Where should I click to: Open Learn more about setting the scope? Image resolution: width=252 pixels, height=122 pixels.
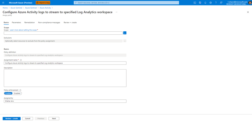[x=23, y=30]
